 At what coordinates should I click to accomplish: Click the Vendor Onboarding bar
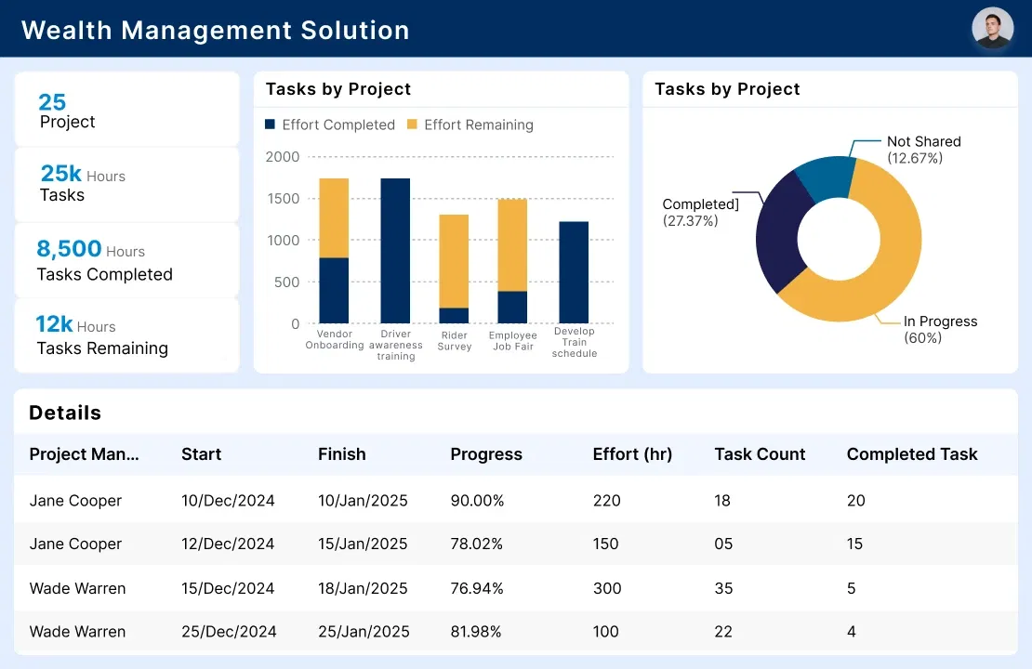coord(334,251)
